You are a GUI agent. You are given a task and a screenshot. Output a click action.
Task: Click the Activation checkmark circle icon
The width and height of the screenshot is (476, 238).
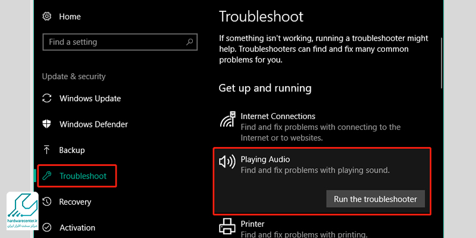[47, 227]
